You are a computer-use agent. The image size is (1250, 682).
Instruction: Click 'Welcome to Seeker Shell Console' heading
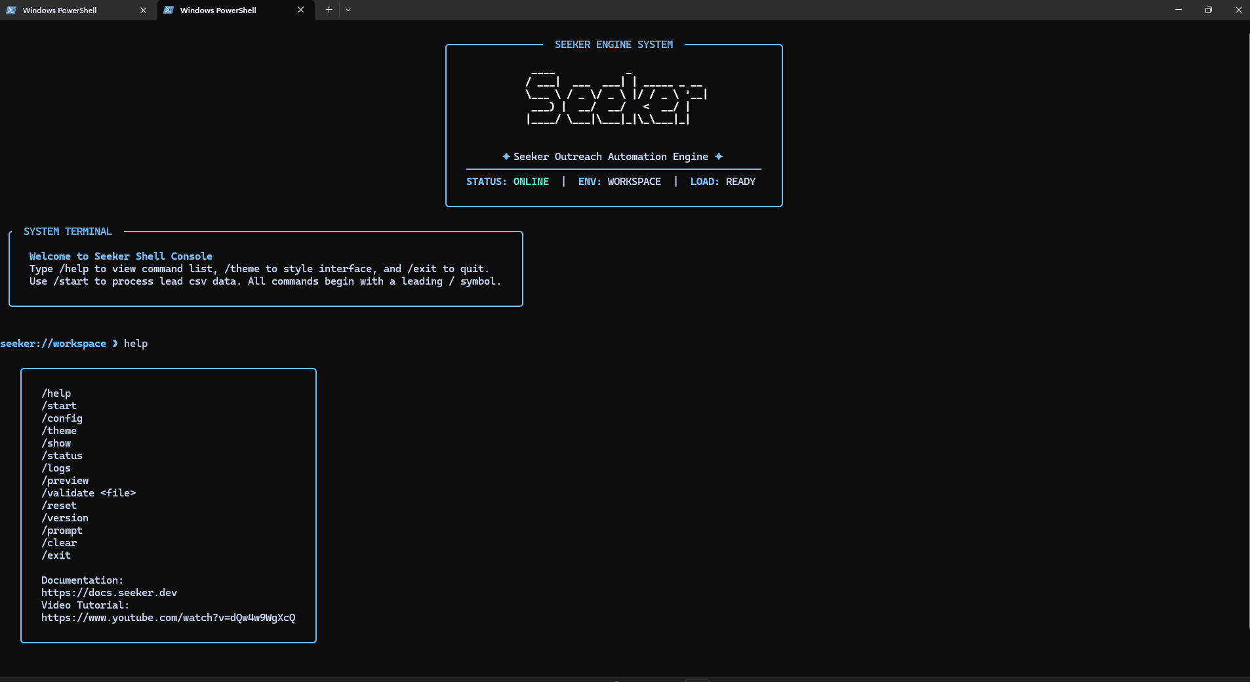[x=121, y=256]
